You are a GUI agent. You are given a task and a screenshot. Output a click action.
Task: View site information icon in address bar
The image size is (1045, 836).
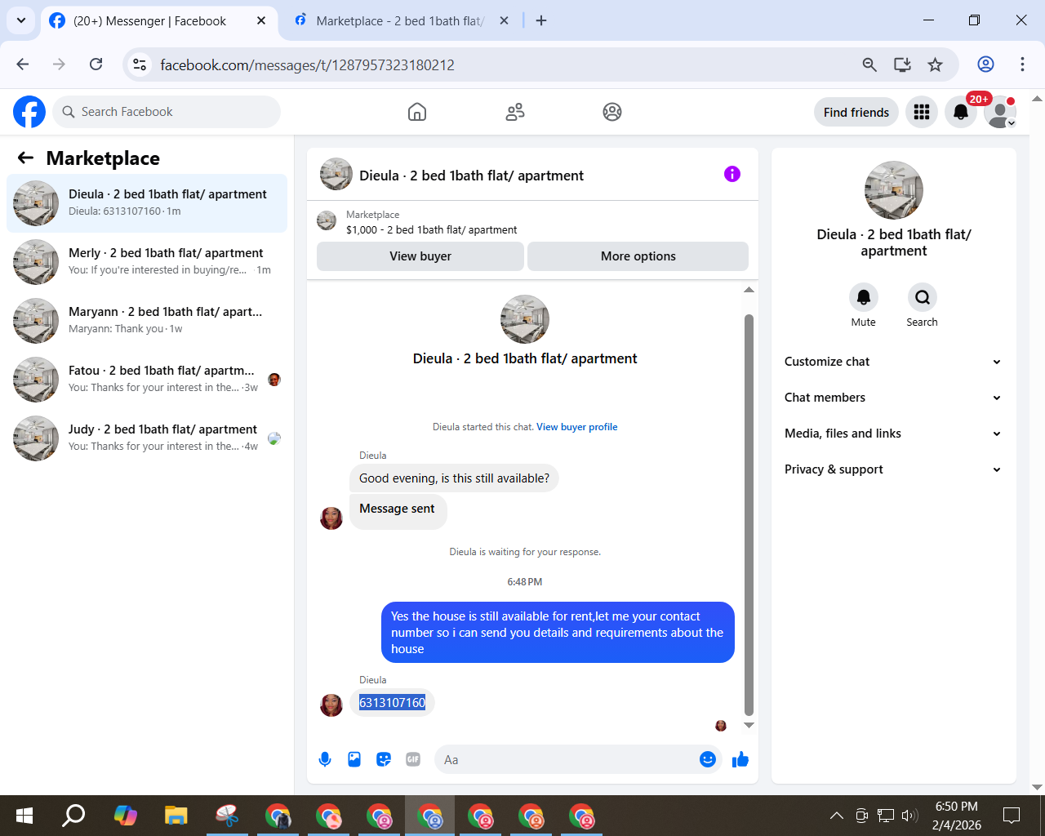click(140, 64)
